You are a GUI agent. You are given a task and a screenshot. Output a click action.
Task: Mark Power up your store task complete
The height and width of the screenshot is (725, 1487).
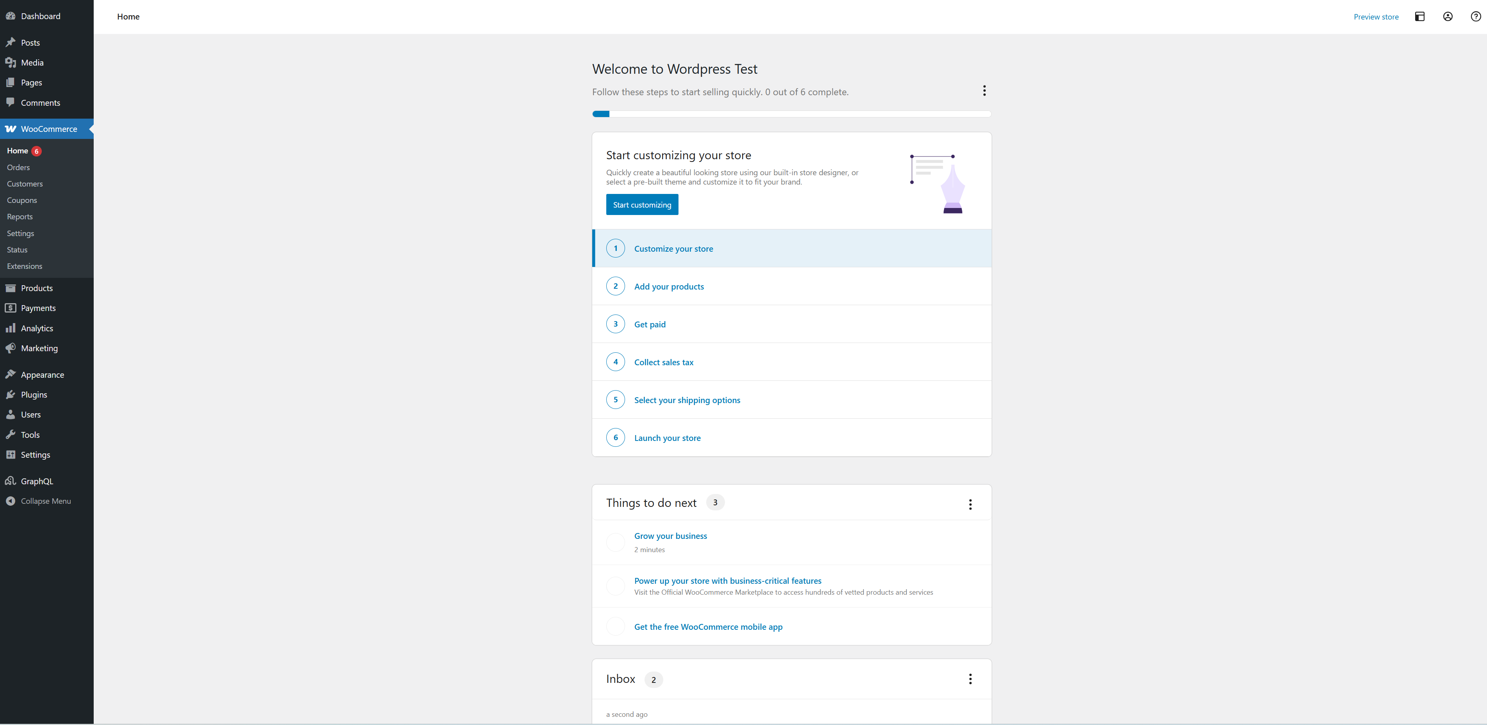coord(615,586)
